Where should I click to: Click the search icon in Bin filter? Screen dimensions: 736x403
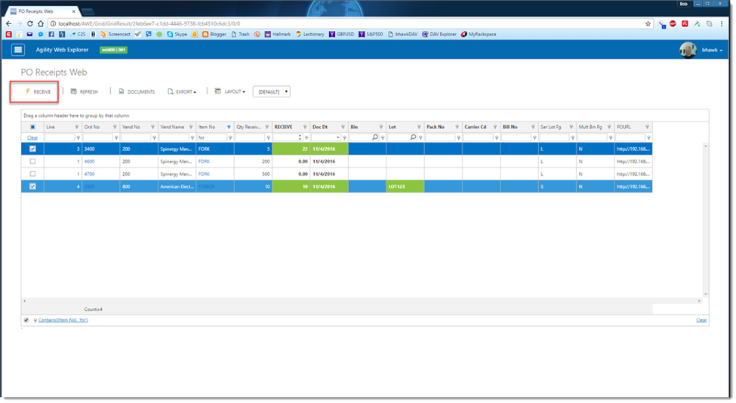[374, 138]
